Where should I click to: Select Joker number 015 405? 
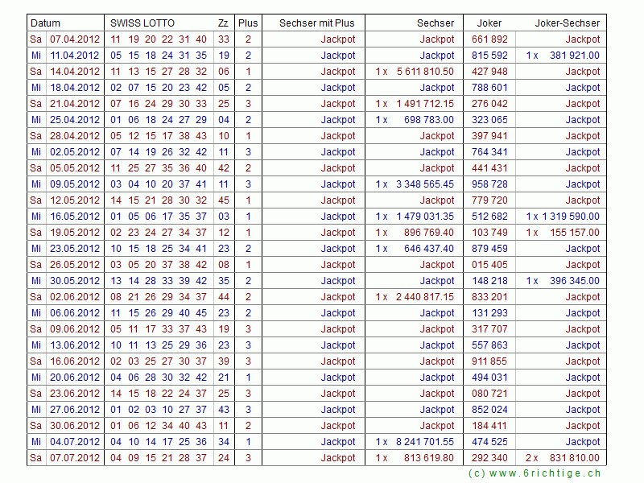pos(489,265)
